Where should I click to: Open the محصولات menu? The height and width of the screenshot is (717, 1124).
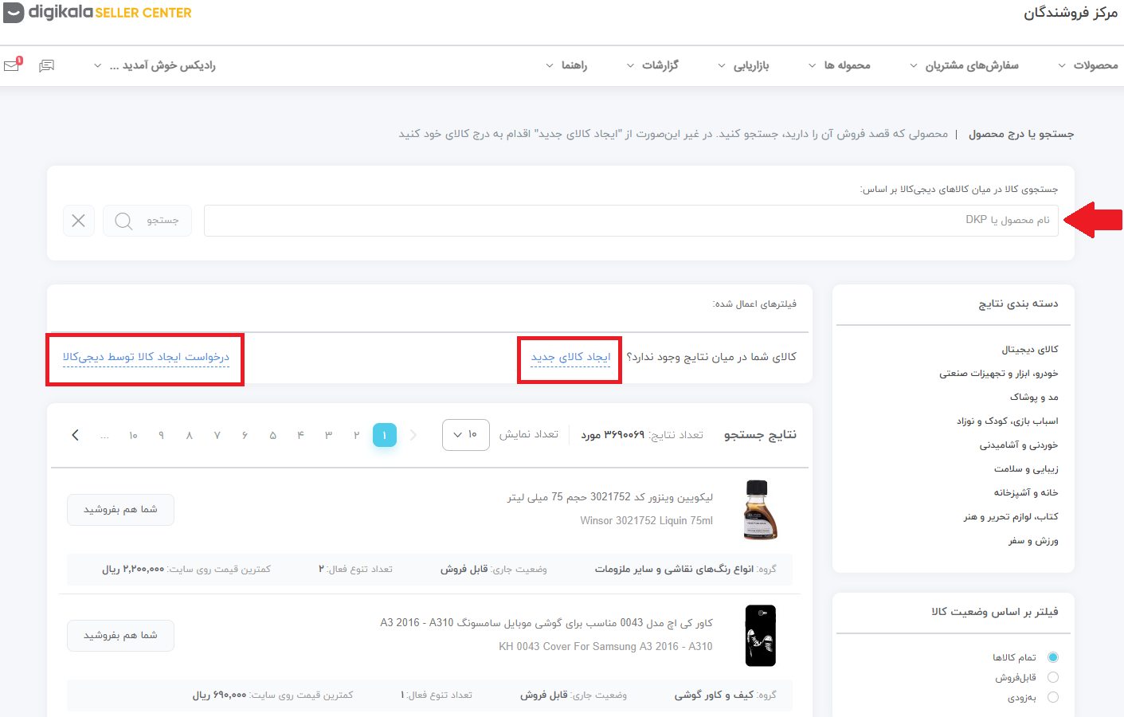(1088, 65)
